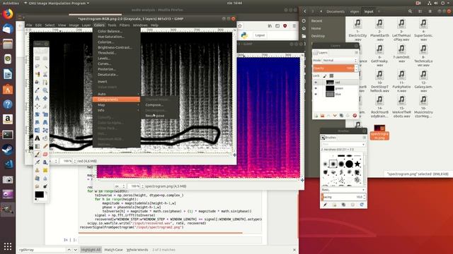
Task: Select the Cage Transform tool
Action: pyautogui.click(x=45, y=131)
